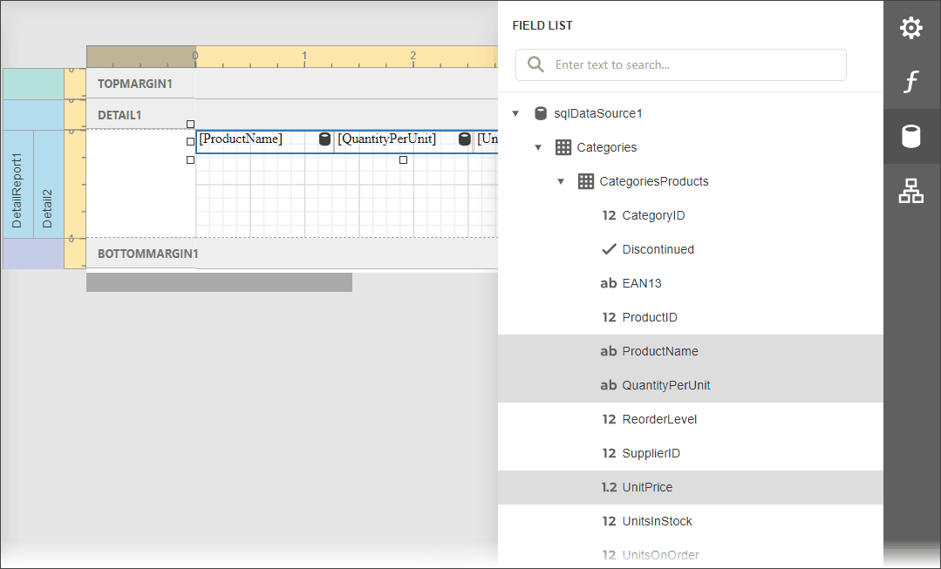Image resolution: width=941 pixels, height=569 pixels.
Task: Click the data binding icon in [ProductName] cell
Action: [x=324, y=139]
